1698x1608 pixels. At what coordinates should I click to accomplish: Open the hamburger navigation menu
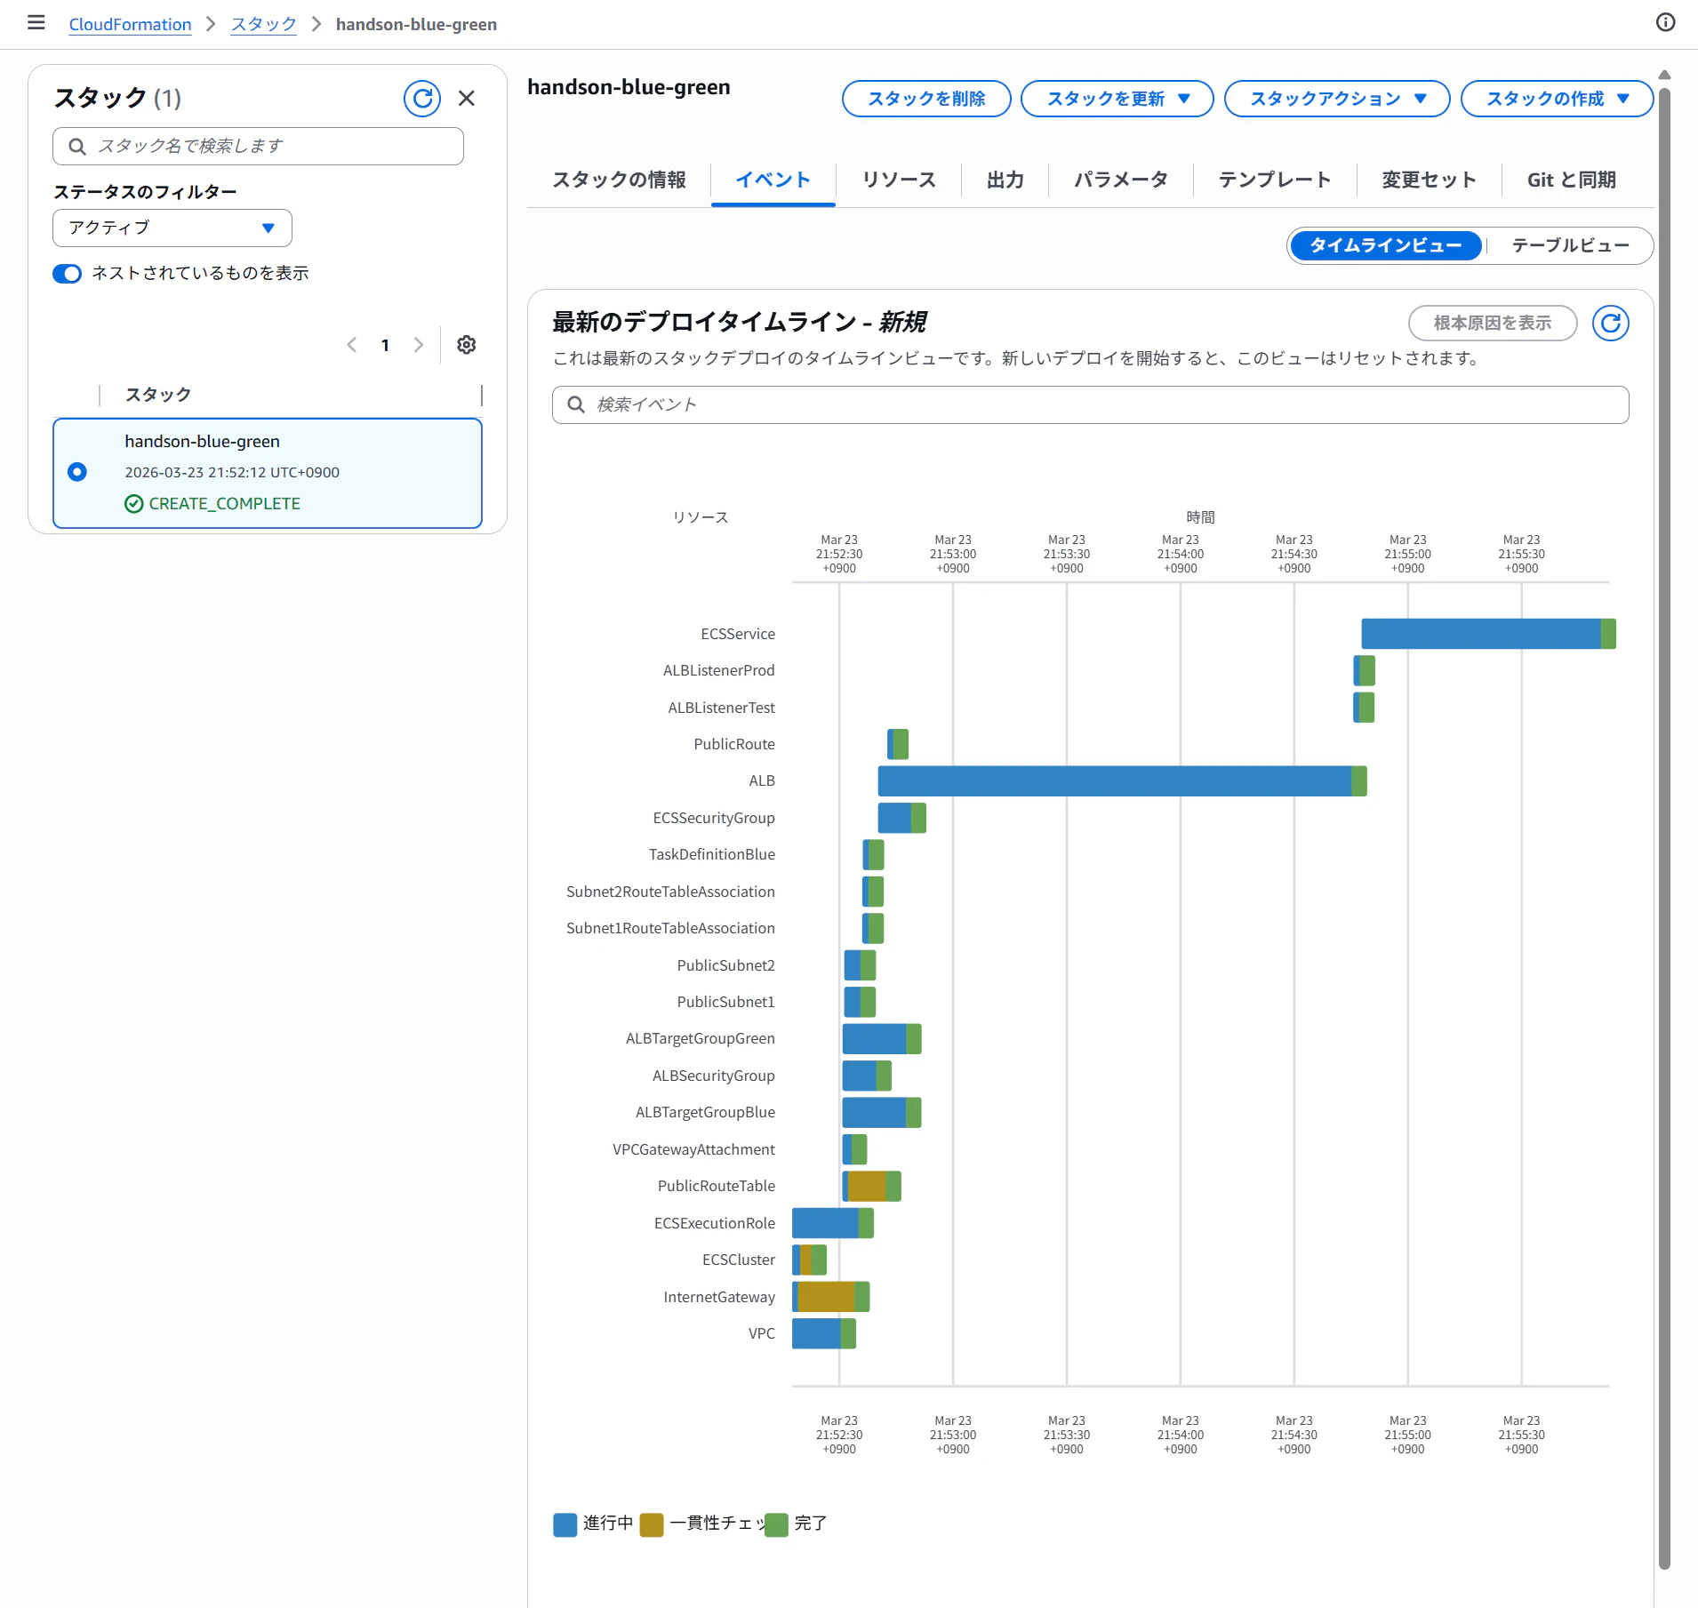36,23
